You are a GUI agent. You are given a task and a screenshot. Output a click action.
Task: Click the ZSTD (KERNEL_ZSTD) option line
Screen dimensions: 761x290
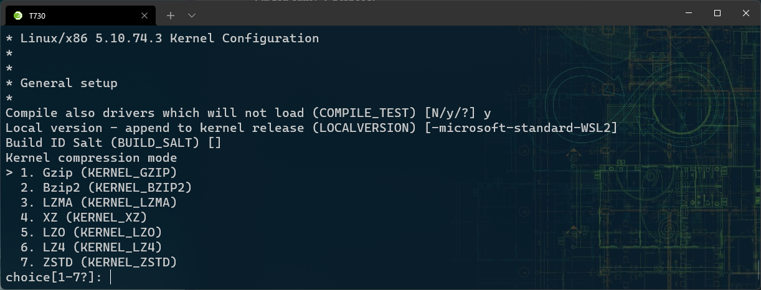[98, 262]
